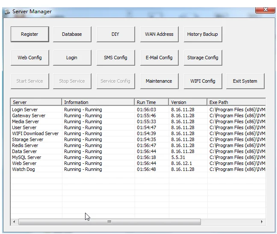Select the Storage Server row
The width and height of the screenshot is (277, 234).
tap(138, 139)
